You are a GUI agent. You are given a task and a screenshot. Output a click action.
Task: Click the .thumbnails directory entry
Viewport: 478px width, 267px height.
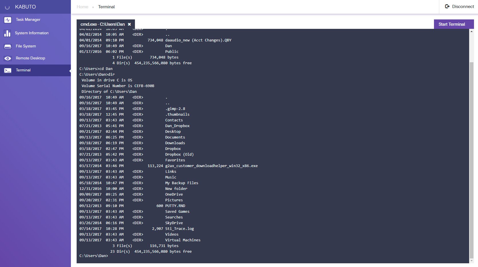pyautogui.click(x=177, y=115)
